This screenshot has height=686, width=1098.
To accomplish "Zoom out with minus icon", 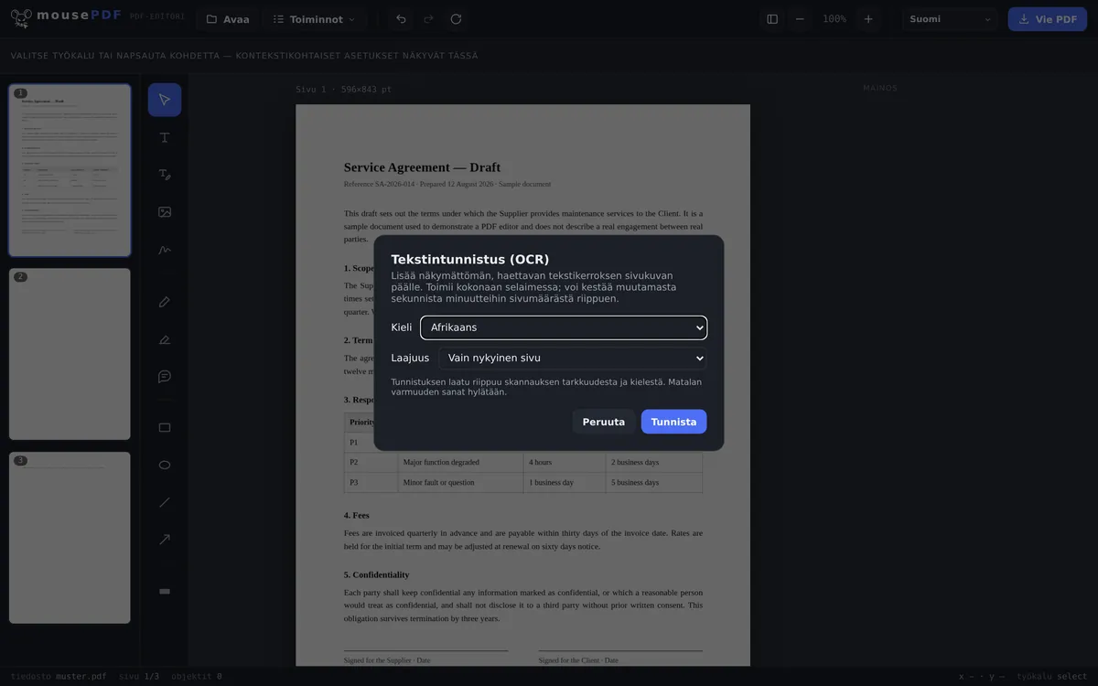I will point(800,19).
